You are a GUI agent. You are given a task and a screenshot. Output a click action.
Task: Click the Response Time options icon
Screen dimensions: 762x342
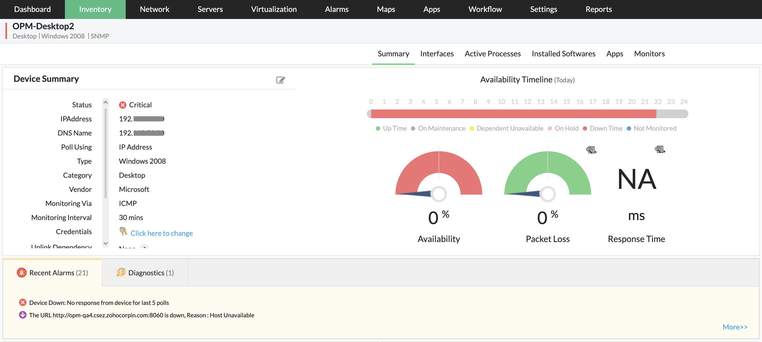[x=659, y=149]
